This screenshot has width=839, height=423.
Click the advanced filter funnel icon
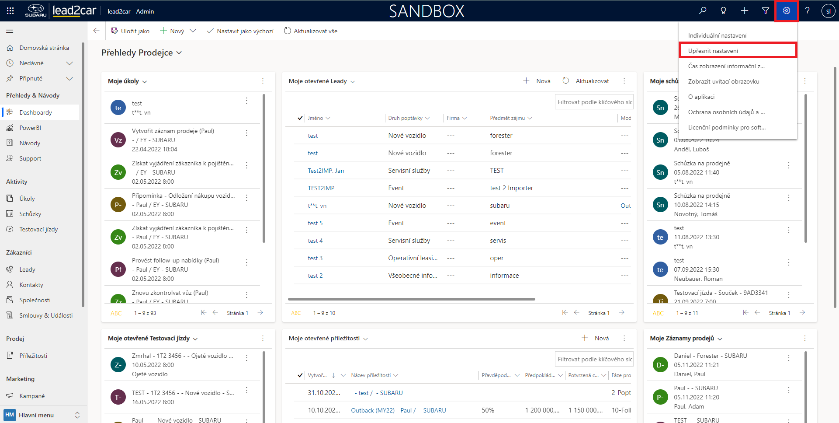point(766,11)
